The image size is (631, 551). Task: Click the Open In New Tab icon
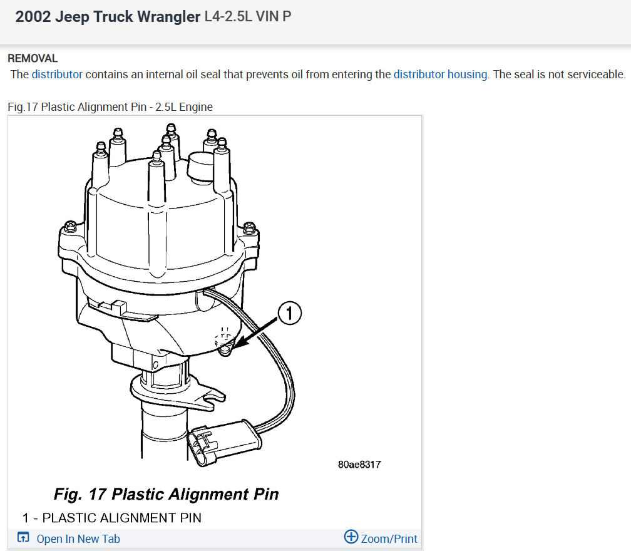tap(23, 537)
